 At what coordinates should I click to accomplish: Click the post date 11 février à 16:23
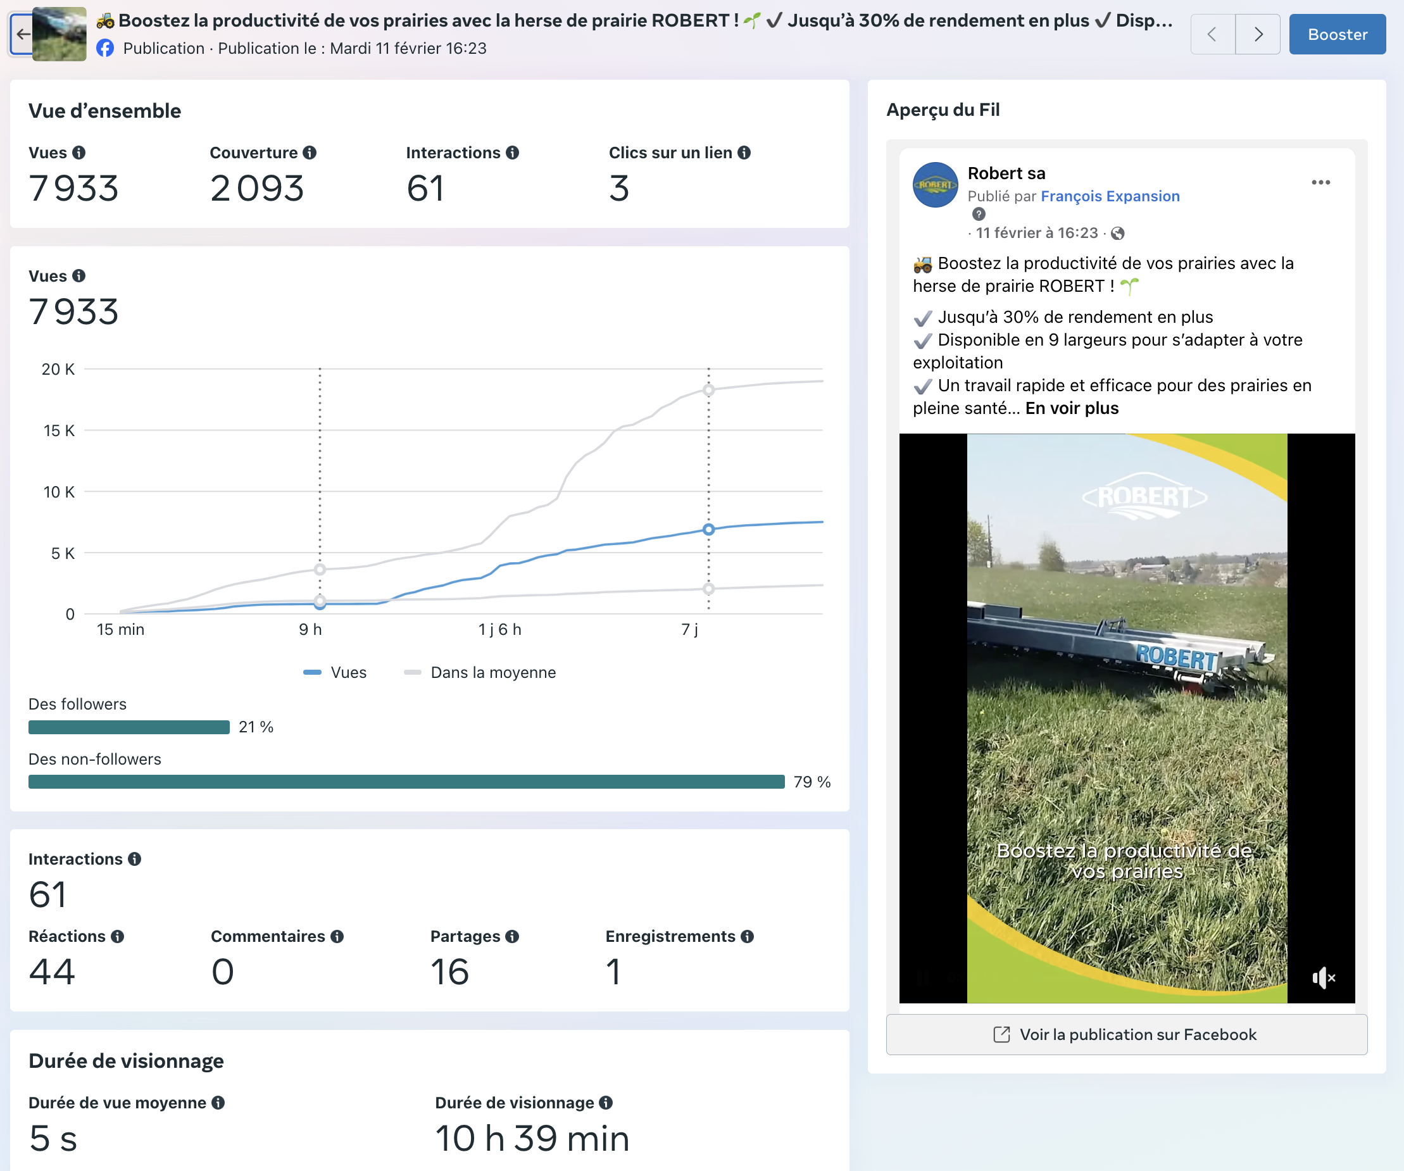point(1036,234)
